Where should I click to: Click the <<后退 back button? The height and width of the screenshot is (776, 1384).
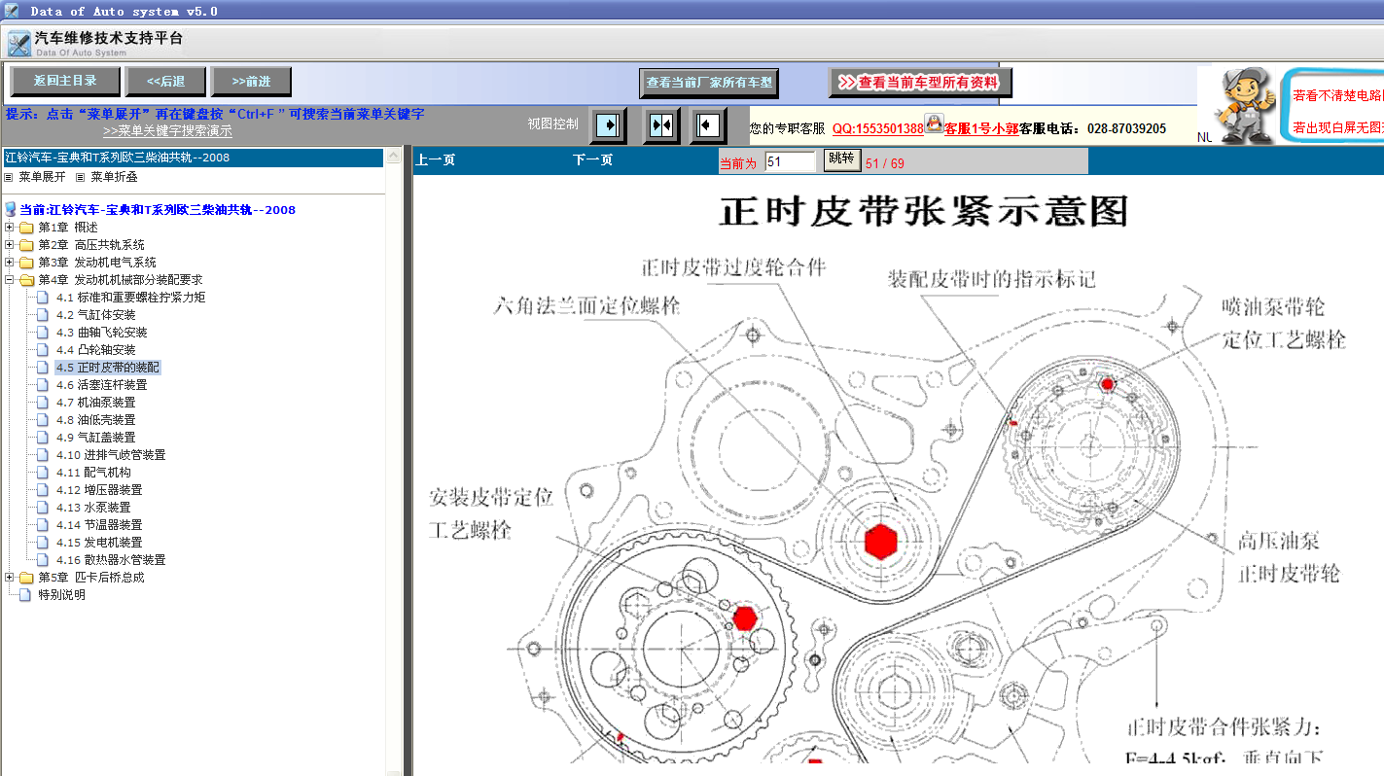pos(166,82)
